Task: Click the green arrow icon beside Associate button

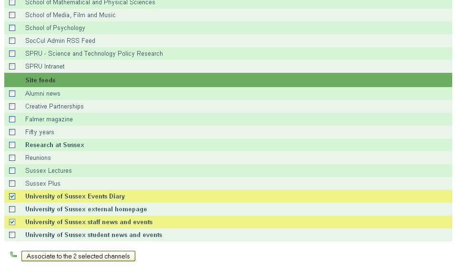Action: pos(13,255)
